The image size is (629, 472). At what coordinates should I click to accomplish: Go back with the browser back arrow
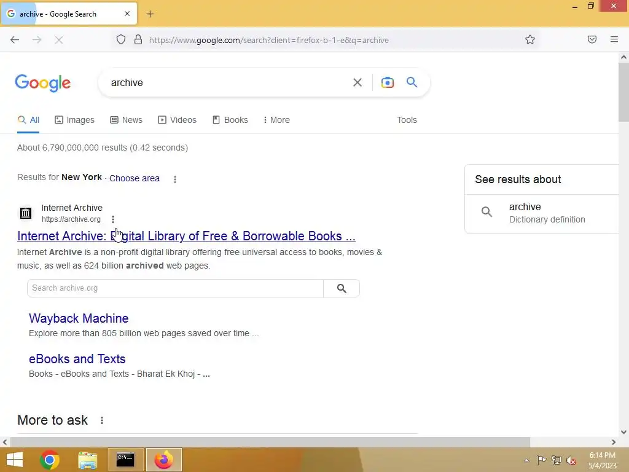click(15, 40)
